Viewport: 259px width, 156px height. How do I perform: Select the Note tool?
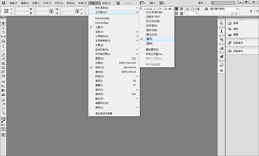[x=3, y=100]
